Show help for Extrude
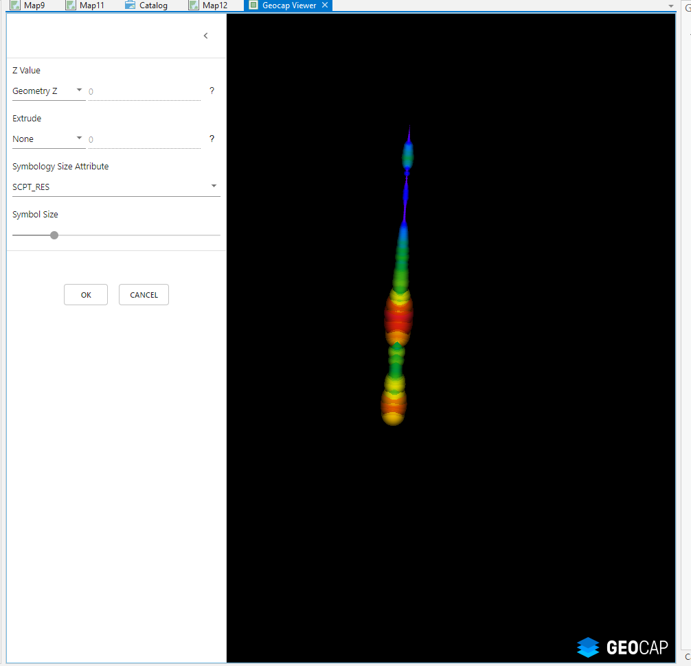This screenshot has width=691, height=666. tap(212, 139)
